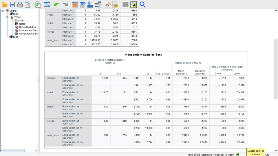Click the protein row label in test table
The width and height of the screenshot is (278, 156).
tap(50, 107)
